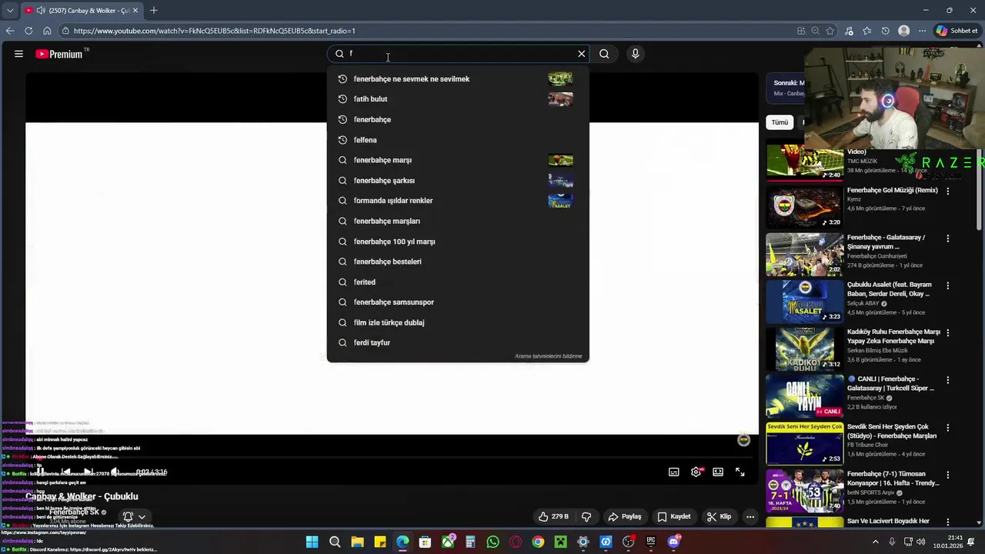This screenshot has height=554, width=985.
Task: Choose the 'ferdi tayfur' suggestion
Action: (458, 343)
